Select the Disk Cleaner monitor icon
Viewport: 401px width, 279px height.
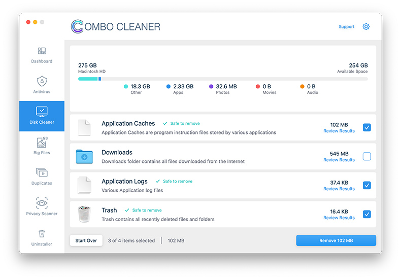point(42,112)
